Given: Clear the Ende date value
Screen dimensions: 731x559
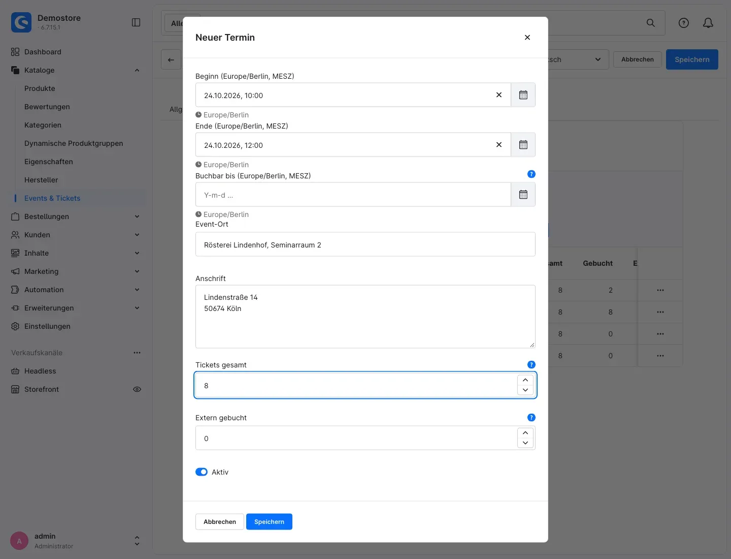Looking at the screenshot, I should pos(499,145).
